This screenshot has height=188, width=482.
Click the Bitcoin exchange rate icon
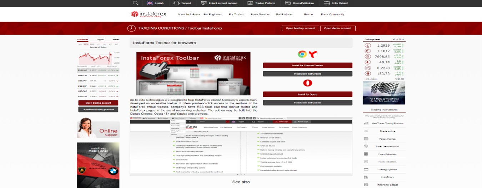click(x=368, y=57)
